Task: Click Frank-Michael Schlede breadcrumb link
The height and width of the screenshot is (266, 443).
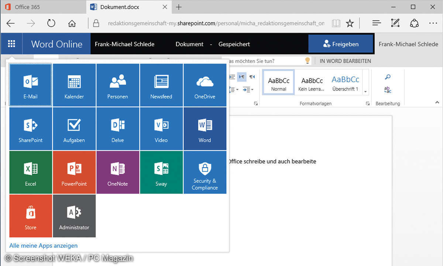Action: [x=124, y=44]
